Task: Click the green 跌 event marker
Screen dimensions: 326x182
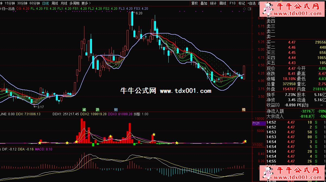Action: 97,110
